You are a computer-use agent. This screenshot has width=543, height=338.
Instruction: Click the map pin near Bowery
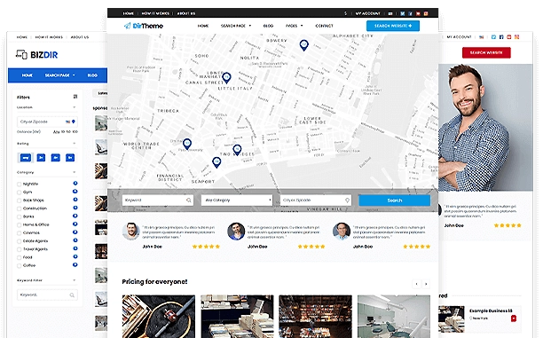point(303,45)
